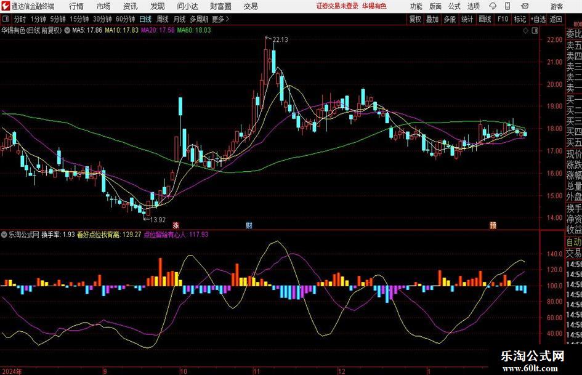Screen dimensions: 582x375
Task: Click the 返回 back button
Action: 556,19
